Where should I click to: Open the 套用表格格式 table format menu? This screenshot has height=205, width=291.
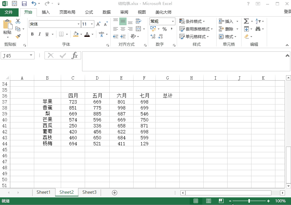[x=196, y=29]
